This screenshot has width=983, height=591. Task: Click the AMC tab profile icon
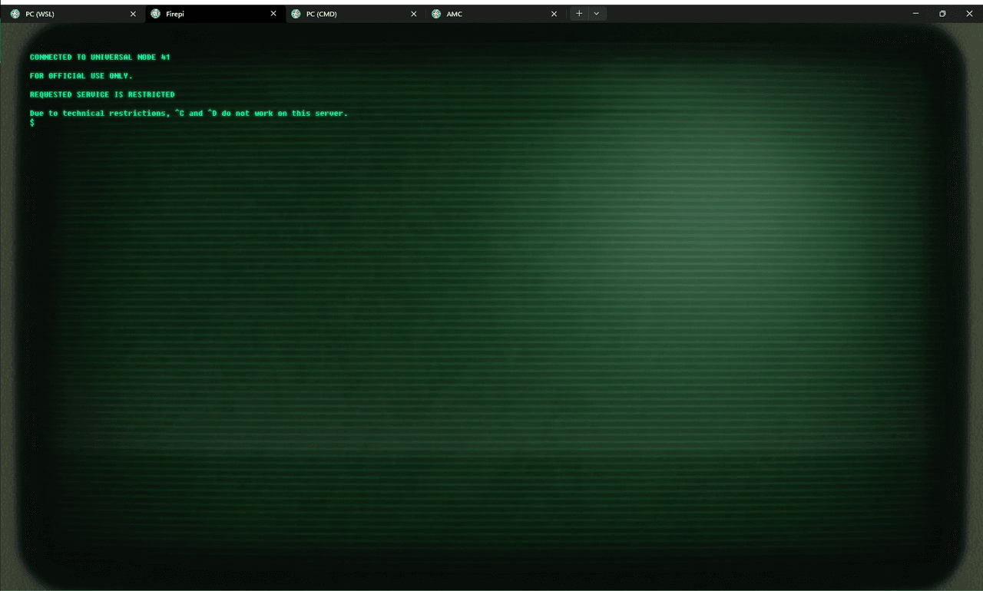coord(436,14)
